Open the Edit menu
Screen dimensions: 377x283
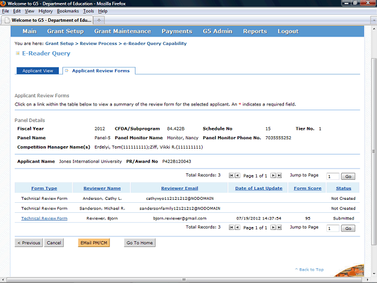pyautogui.click(x=16, y=11)
